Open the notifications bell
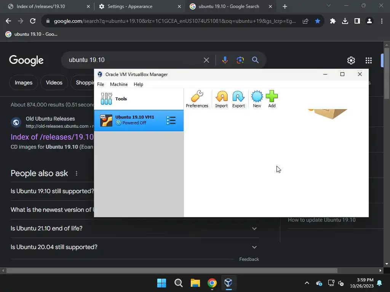The width and height of the screenshot is (390, 292). (379, 283)
